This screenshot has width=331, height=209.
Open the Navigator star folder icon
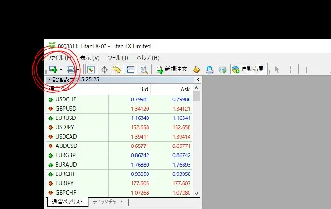coord(117,70)
